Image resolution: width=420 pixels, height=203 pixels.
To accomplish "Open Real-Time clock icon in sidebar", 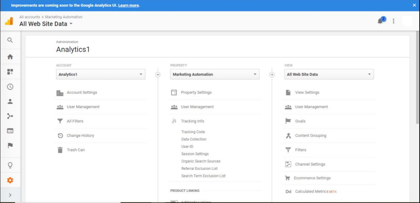I will [x=10, y=87].
